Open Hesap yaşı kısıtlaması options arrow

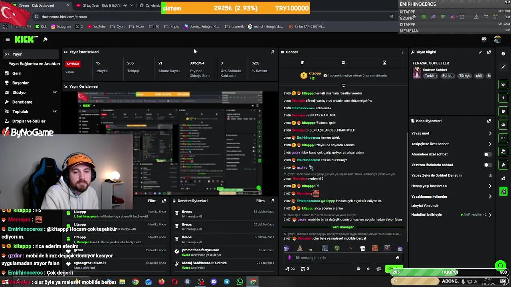click(490, 186)
